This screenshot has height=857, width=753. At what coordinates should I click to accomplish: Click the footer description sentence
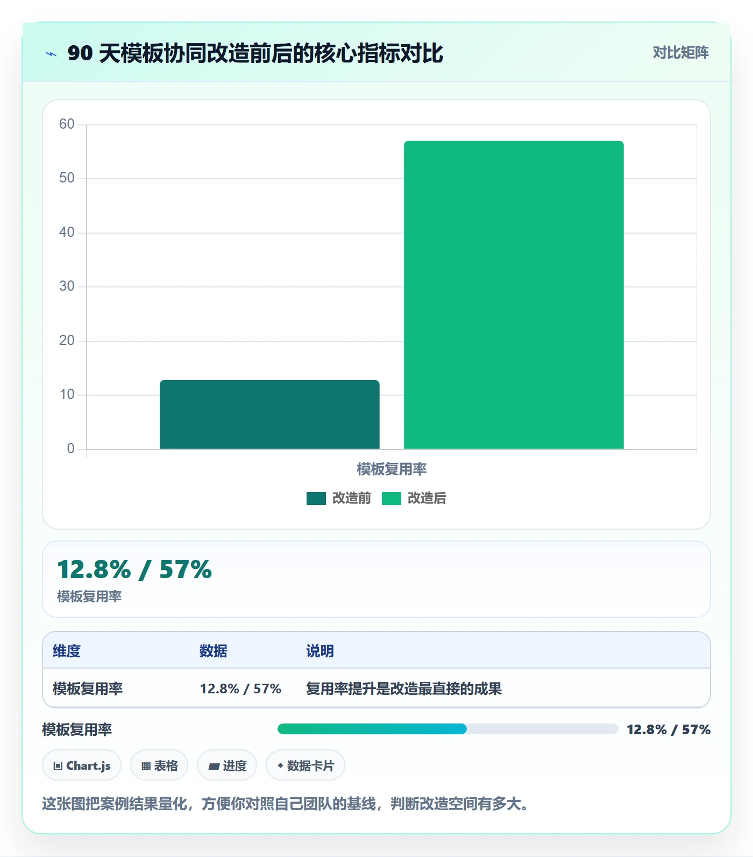tap(288, 804)
